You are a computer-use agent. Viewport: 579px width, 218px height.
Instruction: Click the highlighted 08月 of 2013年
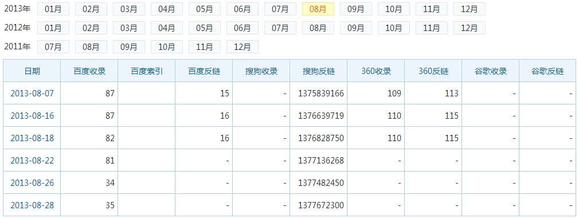click(x=318, y=9)
